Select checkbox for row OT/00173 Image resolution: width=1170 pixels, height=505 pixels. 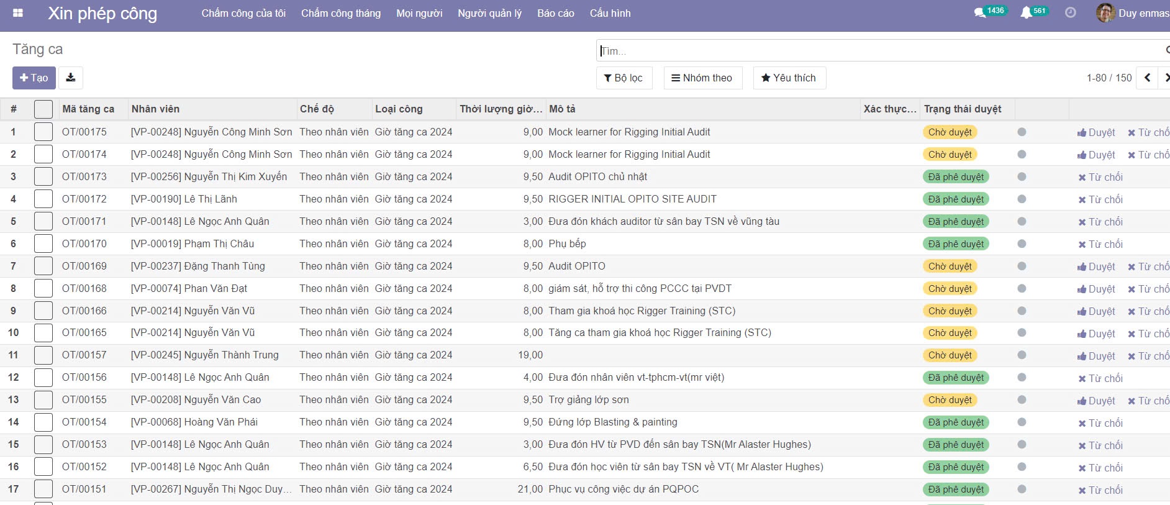pyautogui.click(x=43, y=177)
